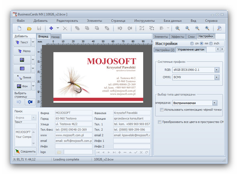Open the CMYK profile dropdown

[217, 78]
